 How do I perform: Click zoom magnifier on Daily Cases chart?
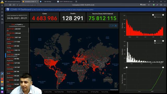tap(155, 17)
